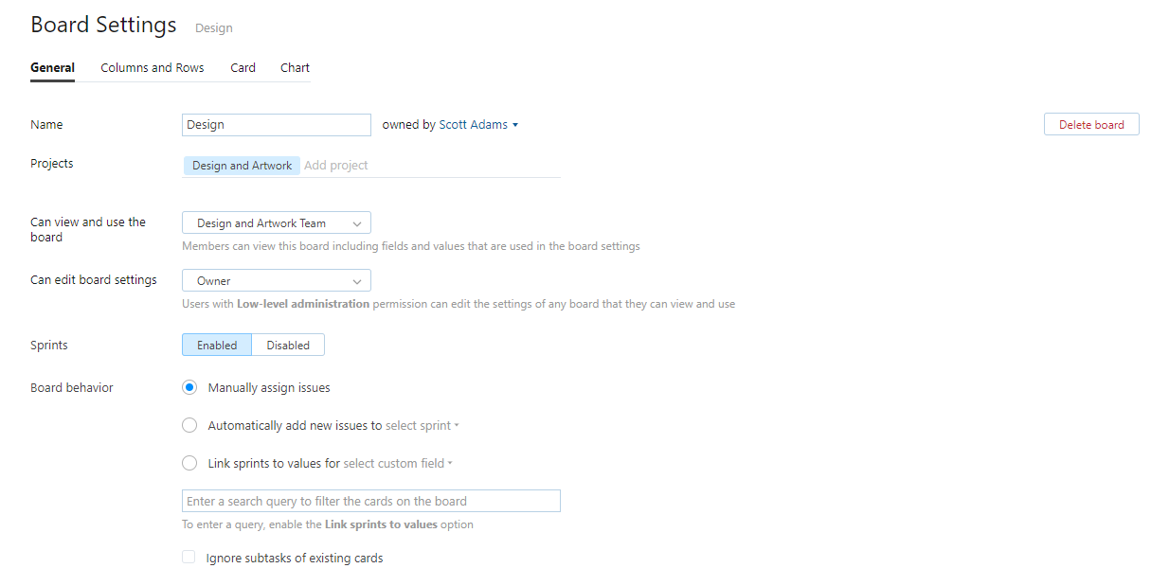This screenshot has width=1169, height=586.
Task: Select the Manually assign issues radio button
Action: pyautogui.click(x=189, y=388)
